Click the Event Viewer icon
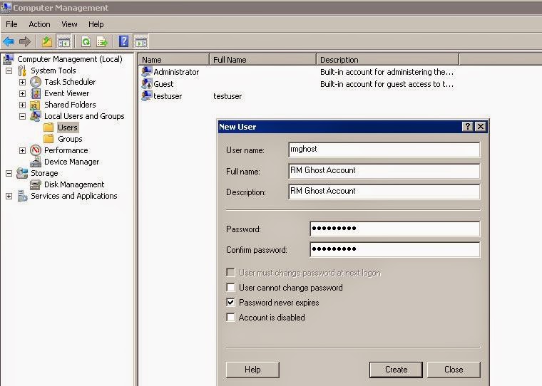The height and width of the screenshot is (386, 542). pos(36,93)
